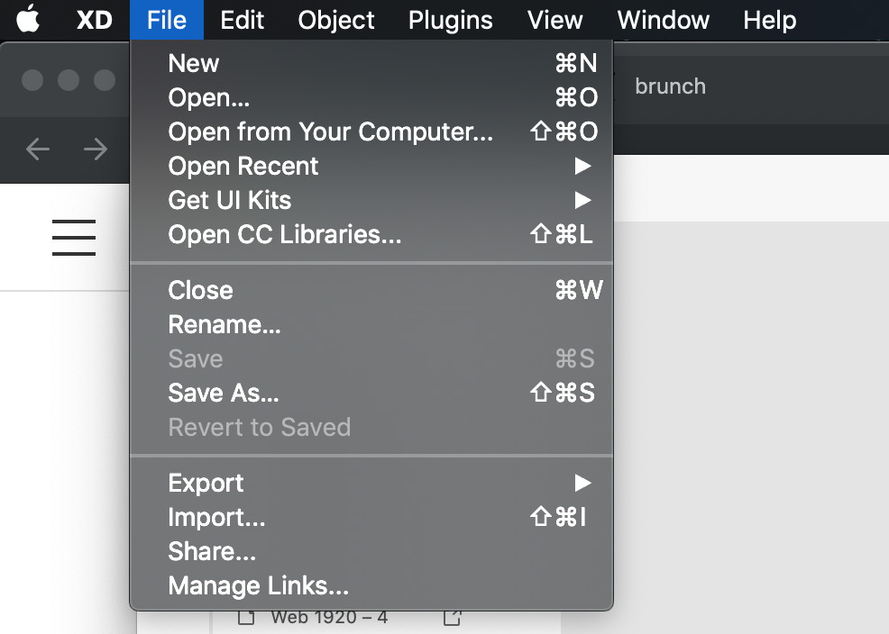Select Save As… menu item
Viewport: 889px width, 634px height.
224,393
